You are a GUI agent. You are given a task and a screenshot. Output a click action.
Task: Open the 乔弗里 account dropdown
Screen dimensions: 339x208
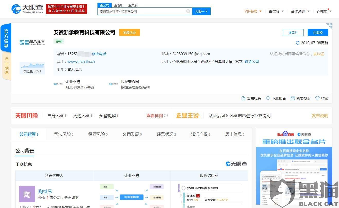point(324,11)
